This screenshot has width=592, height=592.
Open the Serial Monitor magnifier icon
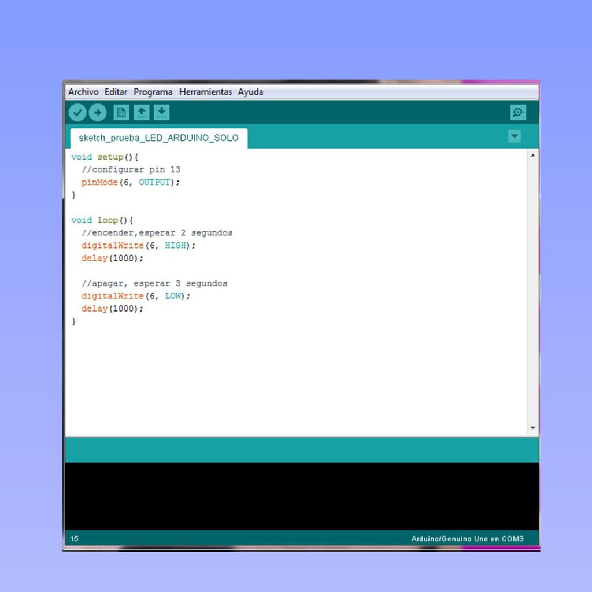(518, 113)
